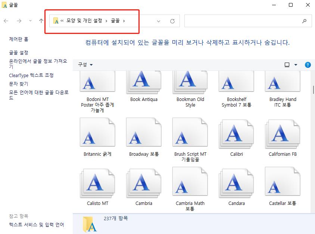
Task: Select the Calibri font icon
Action: pyautogui.click(x=236, y=132)
